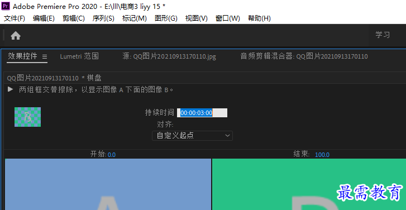Image resolution: width=406 pixels, height=210 pixels.
Task: Open the 序列(S) menu
Action: pos(103,18)
